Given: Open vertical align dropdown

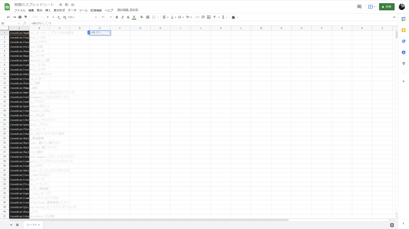Looking at the screenshot, I should pyautogui.click(x=173, y=17).
